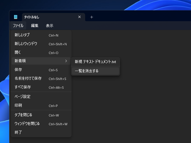Open recent file 新規 テキスト ドキュメント.txt

tap(95, 62)
